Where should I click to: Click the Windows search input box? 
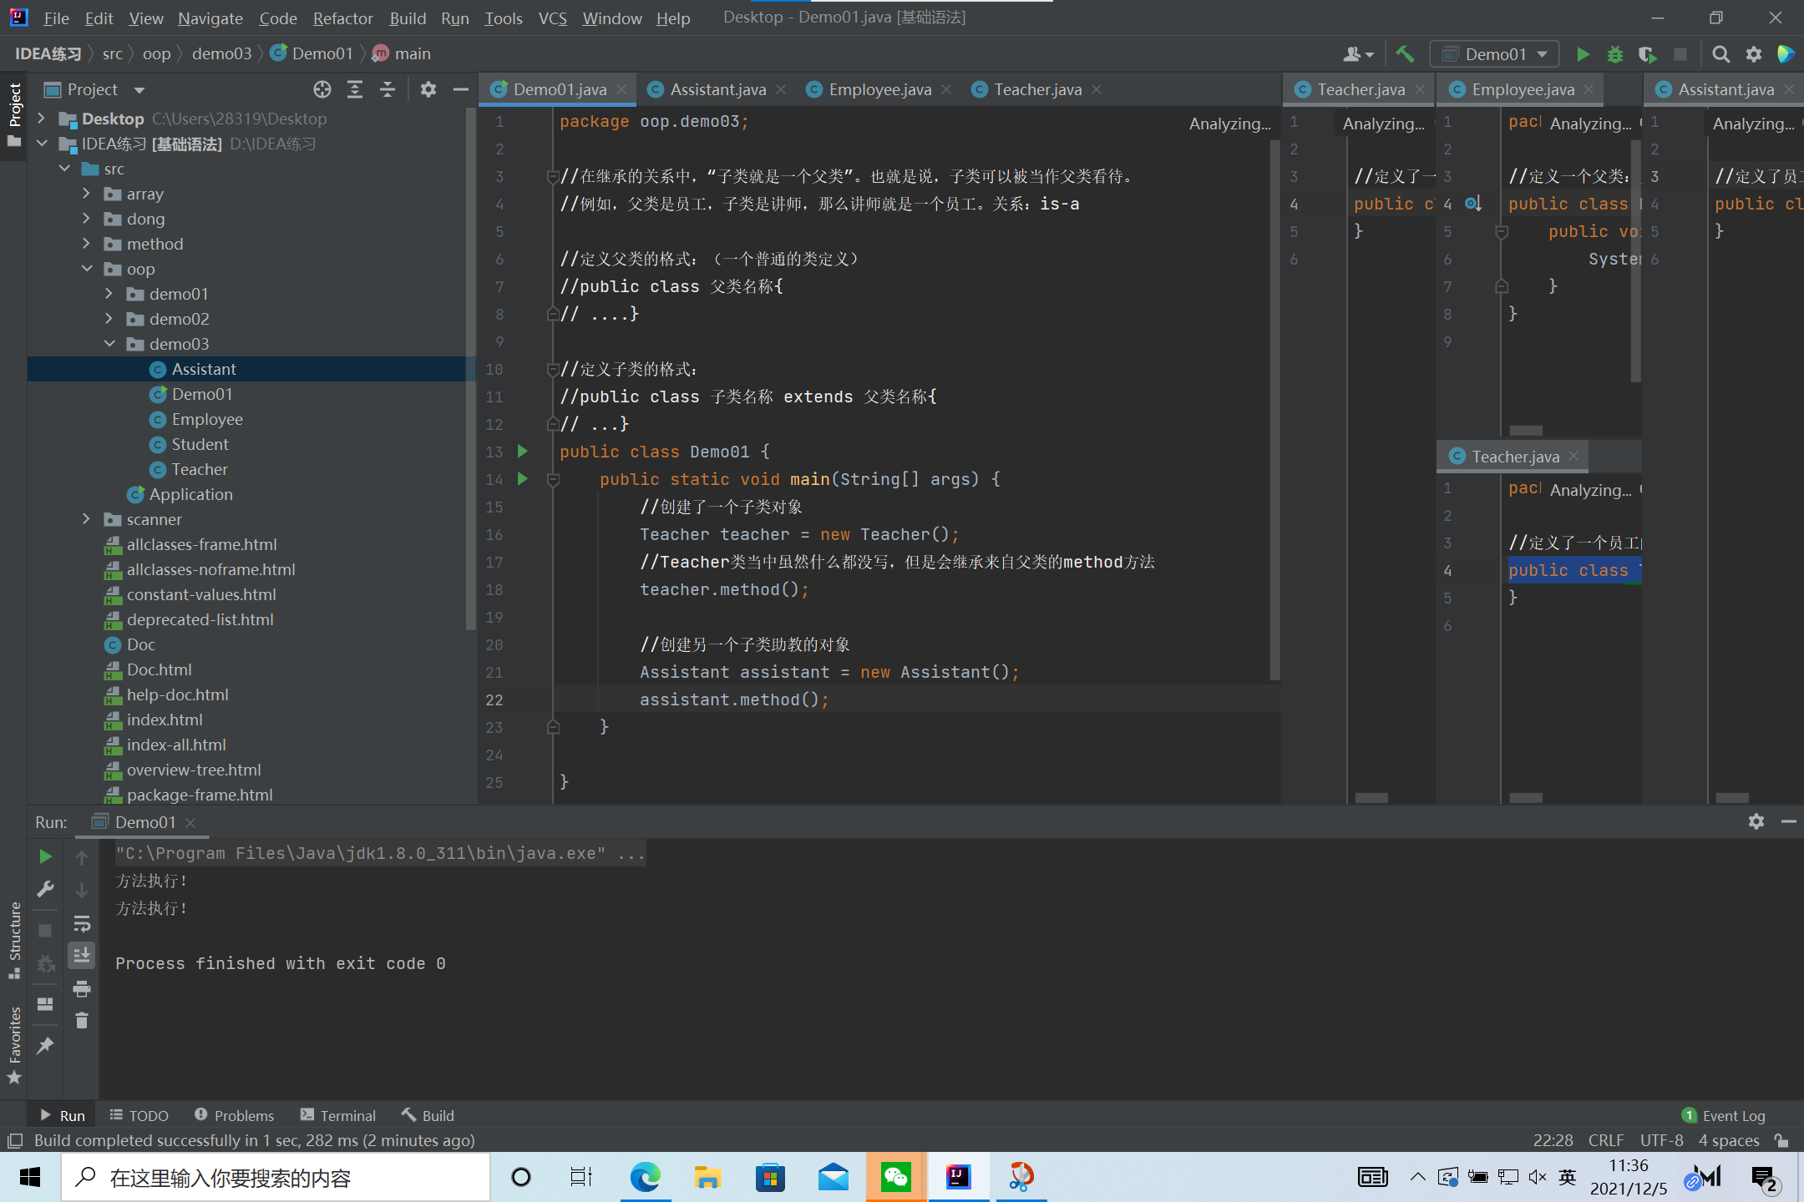click(276, 1178)
